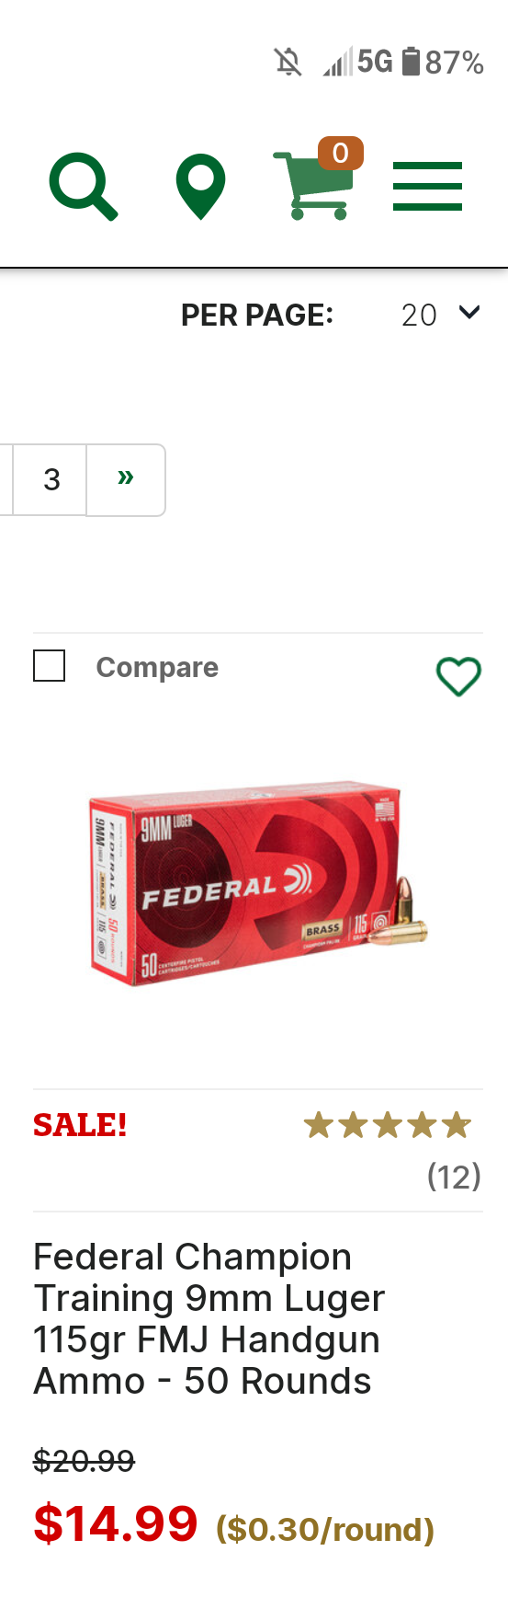Add item to wishlist heart icon
Image resolution: width=508 pixels, height=1597 pixels.
click(x=458, y=677)
